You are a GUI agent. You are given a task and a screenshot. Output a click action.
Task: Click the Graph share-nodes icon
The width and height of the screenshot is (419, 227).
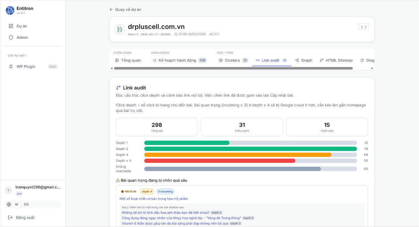(x=297, y=60)
